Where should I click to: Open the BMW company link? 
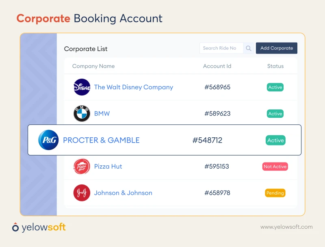[x=102, y=113]
